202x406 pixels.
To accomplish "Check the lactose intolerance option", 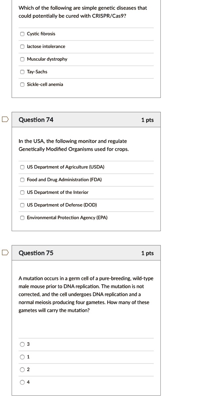I will coord(22,47).
